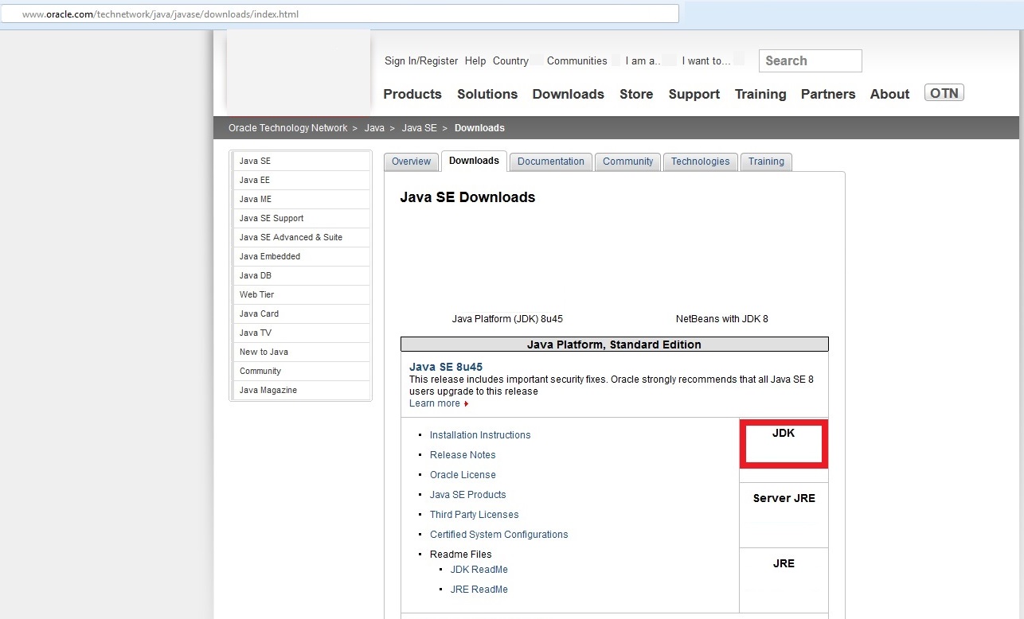Go to Java SE breadcrumb link

pyautogui.click(x=419, y=128)
